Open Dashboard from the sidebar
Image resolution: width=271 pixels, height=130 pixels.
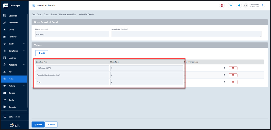tap(13, 16)
